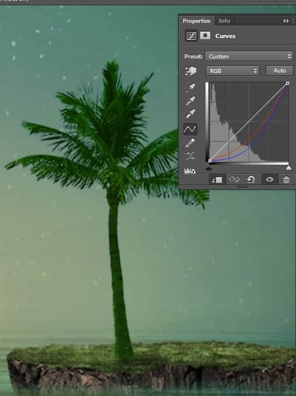Click the Curves adjustment icon in header
The height and width of the screenshot is (396, 296).
click(x=191, y=36)
